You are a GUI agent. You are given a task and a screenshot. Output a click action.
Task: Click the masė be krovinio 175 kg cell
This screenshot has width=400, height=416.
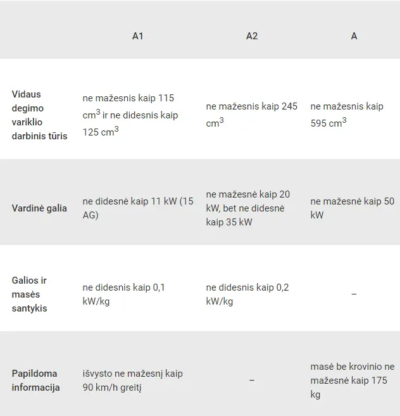click(353, 380)
